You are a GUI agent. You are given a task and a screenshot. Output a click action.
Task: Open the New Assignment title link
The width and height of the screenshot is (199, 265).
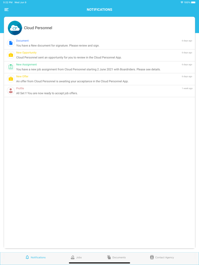point(26,64)
